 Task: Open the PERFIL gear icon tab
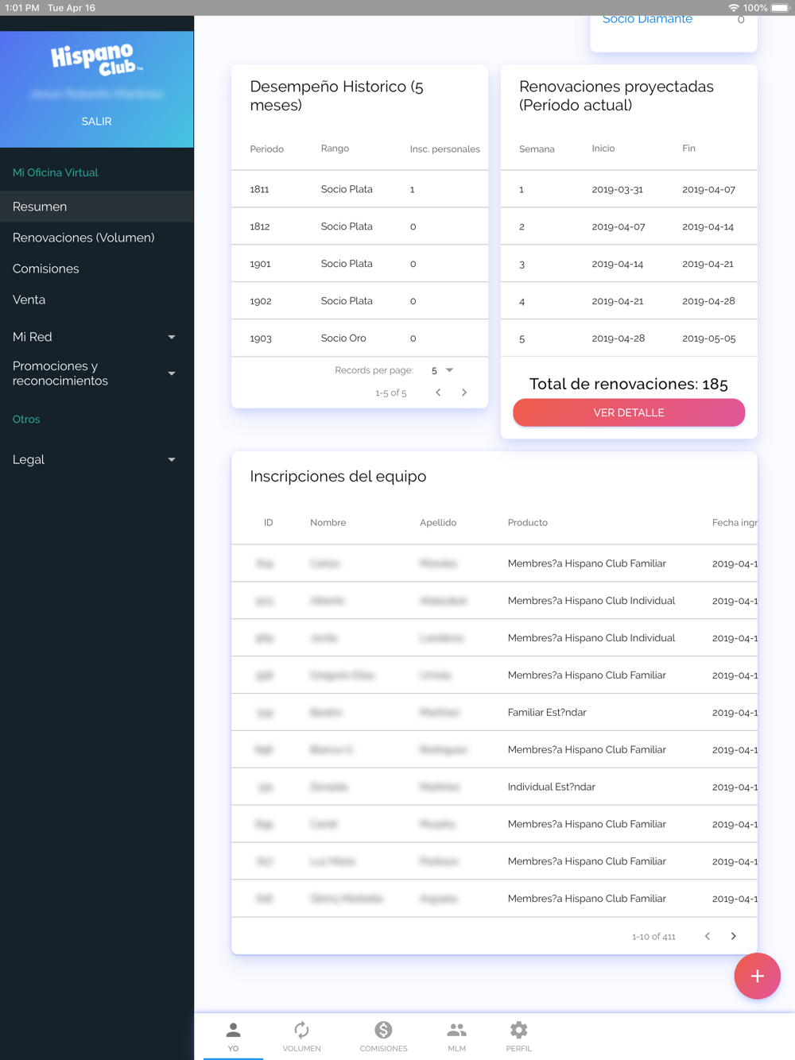(518, 1036)
